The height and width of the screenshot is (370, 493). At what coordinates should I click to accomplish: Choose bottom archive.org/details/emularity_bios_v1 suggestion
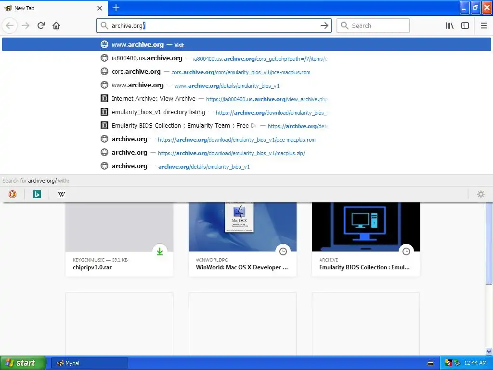246,166
